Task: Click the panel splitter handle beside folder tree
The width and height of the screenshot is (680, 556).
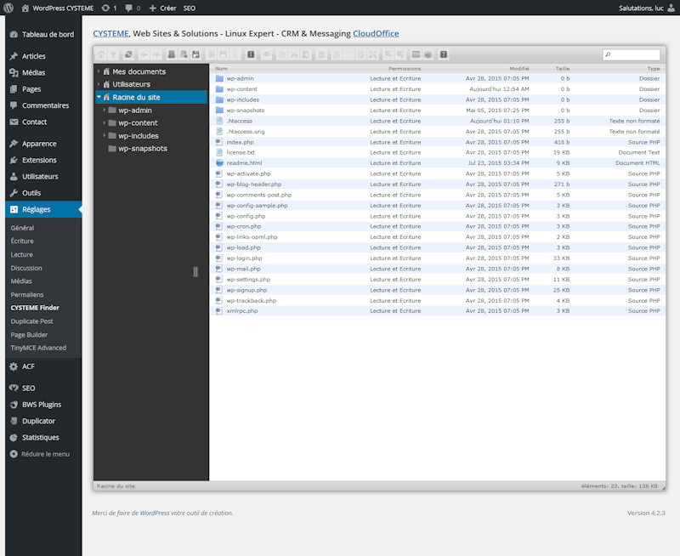Action: point(195,272)
